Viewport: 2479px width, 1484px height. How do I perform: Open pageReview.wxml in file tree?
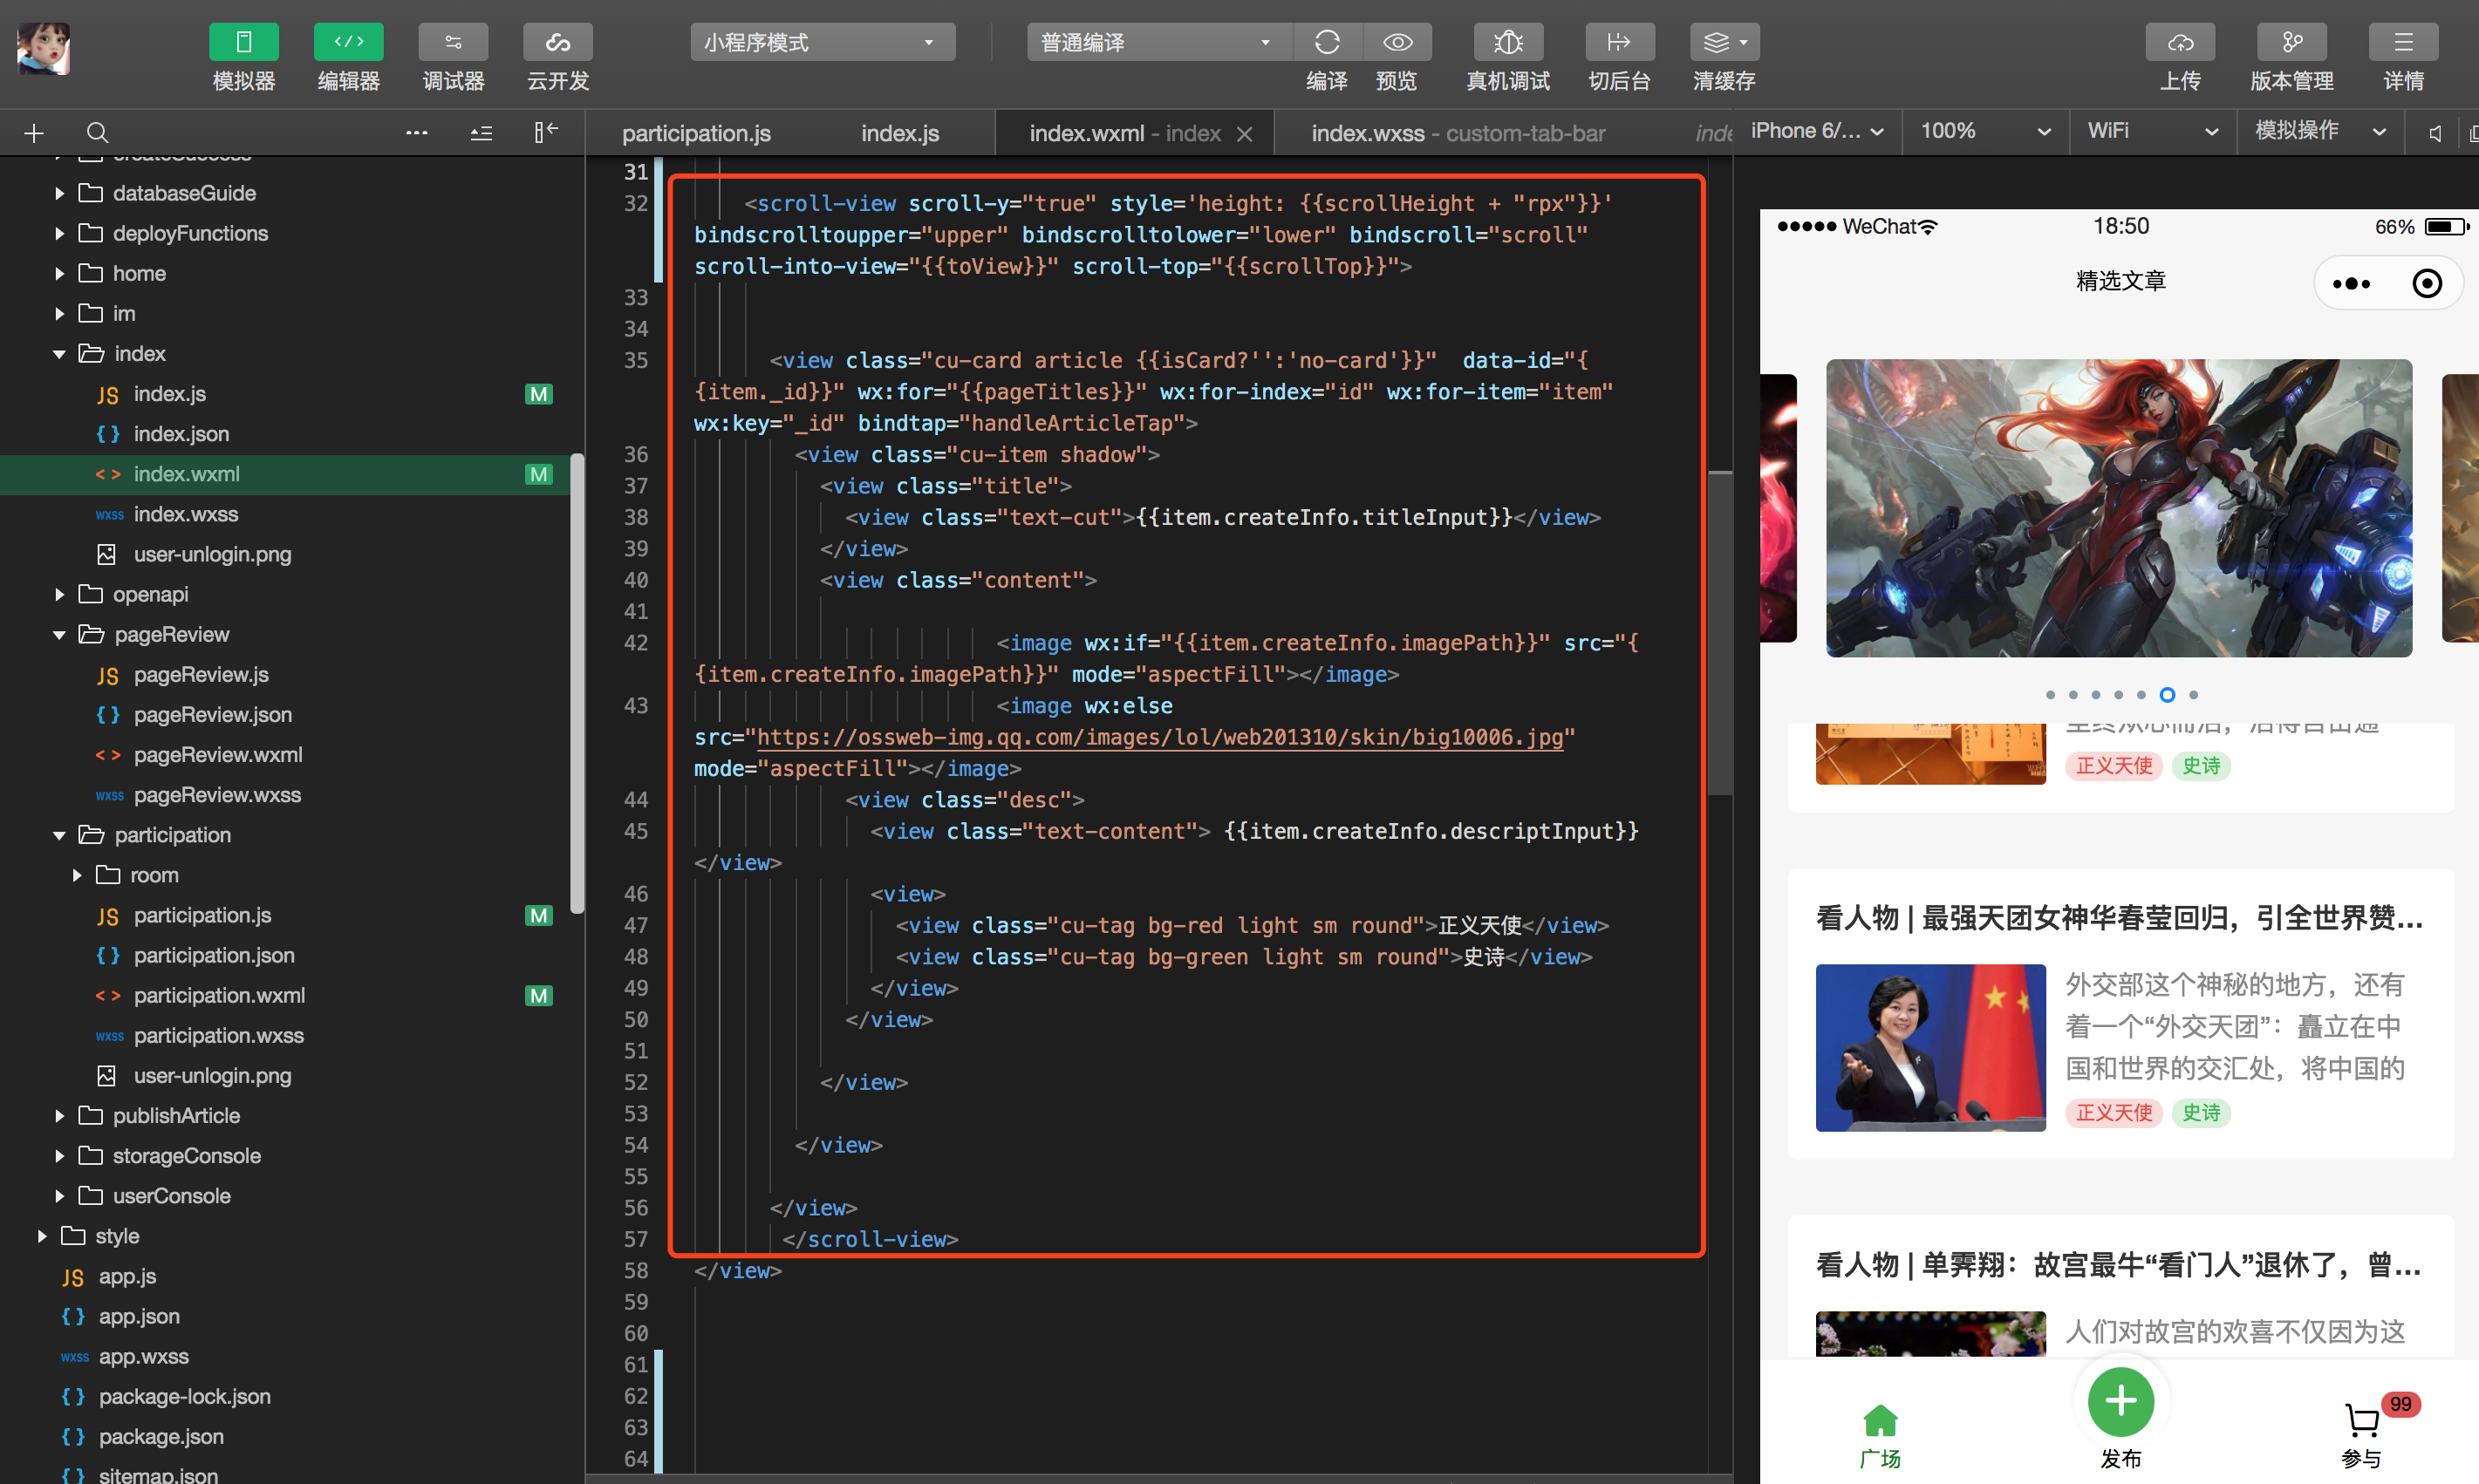tap(217, 755)
